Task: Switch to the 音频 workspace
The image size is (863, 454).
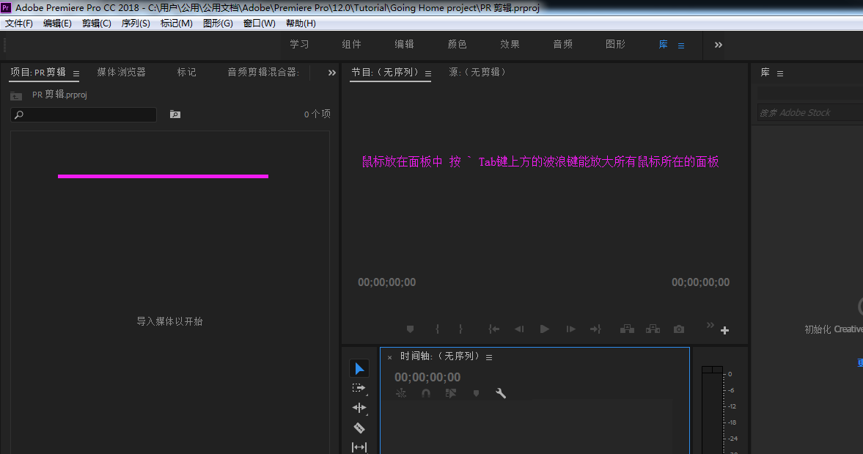Action: 563,45
